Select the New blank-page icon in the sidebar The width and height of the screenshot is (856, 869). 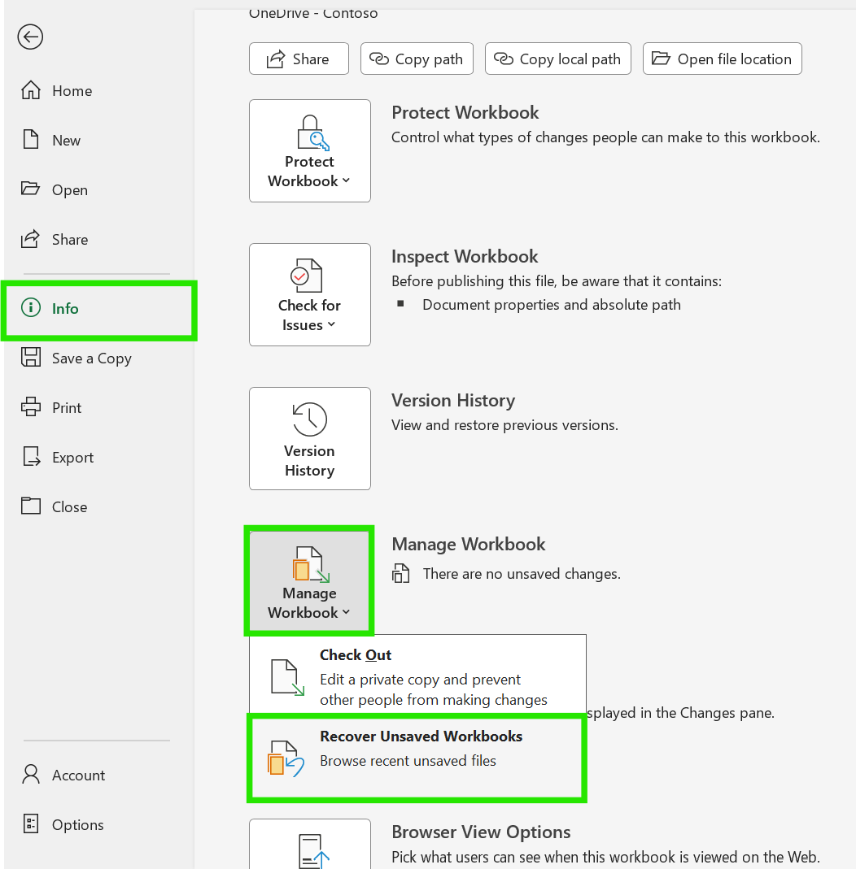[31, 140]
